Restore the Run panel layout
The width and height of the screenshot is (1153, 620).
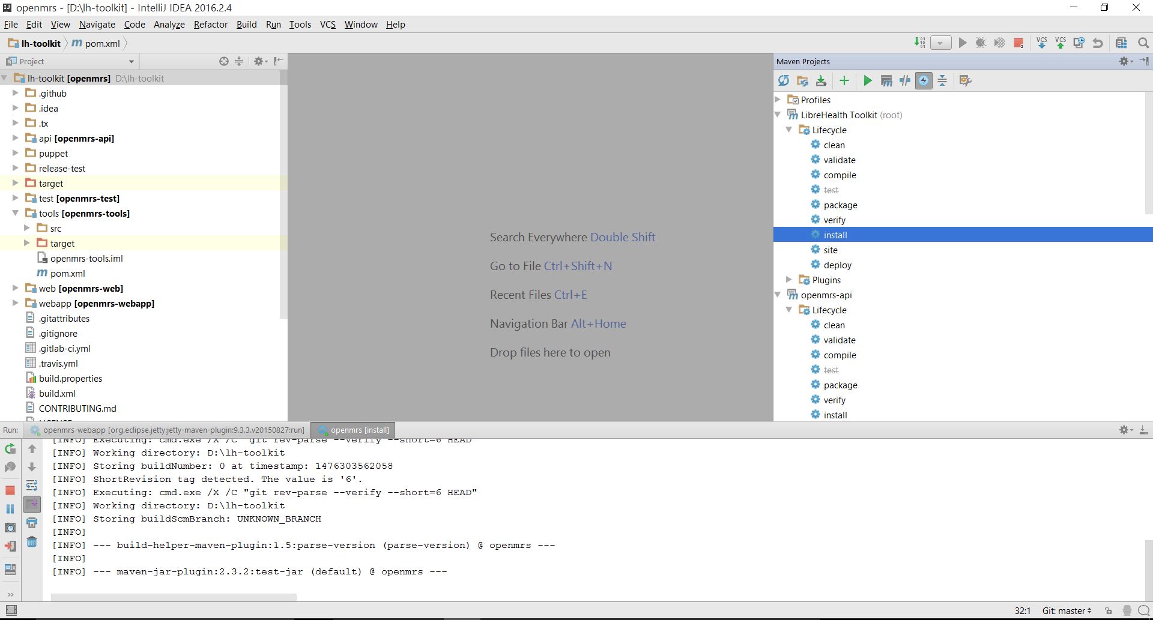[10, 570]
